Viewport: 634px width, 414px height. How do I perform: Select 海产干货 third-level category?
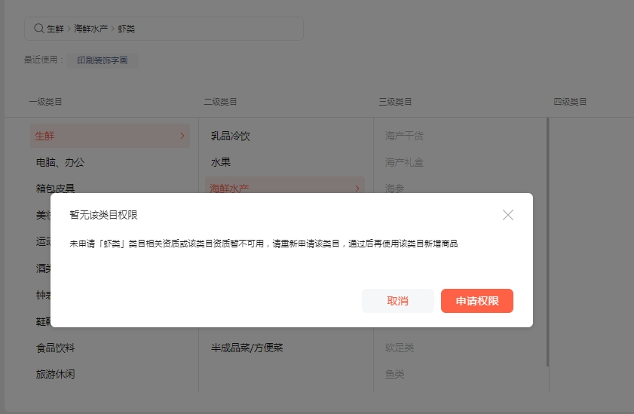(404, 136)
